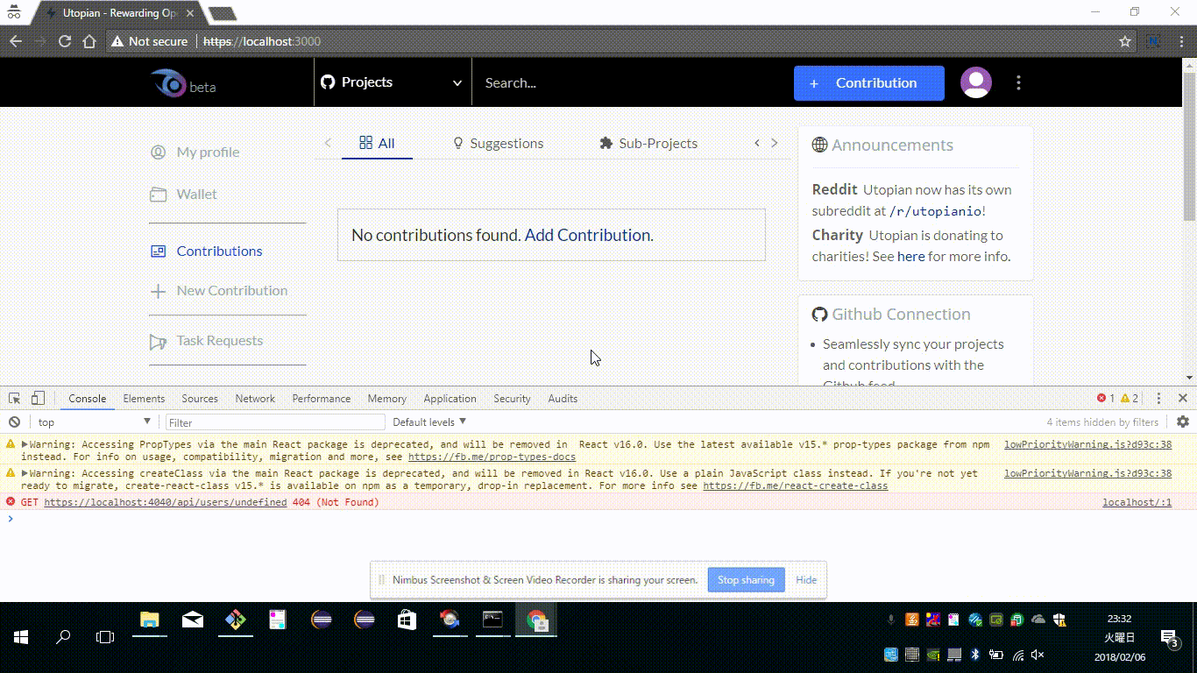Open the Performance tab
This screenshot has height=673, width=1197.
coord(322,399)
